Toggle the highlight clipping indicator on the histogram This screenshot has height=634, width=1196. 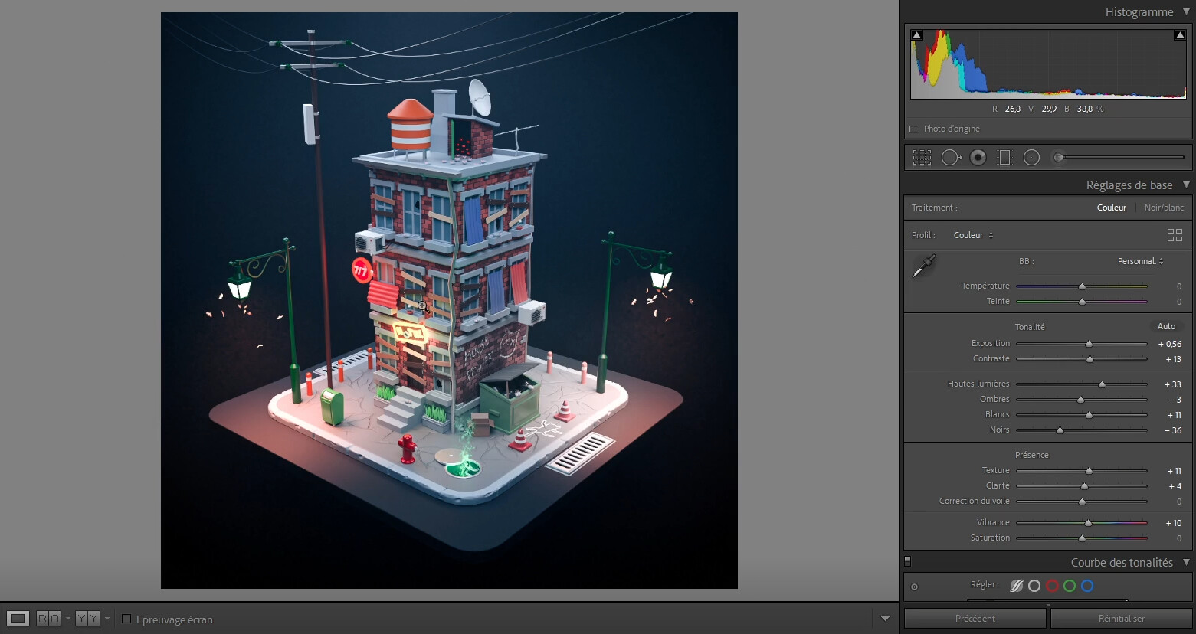tap(1180, 34)
